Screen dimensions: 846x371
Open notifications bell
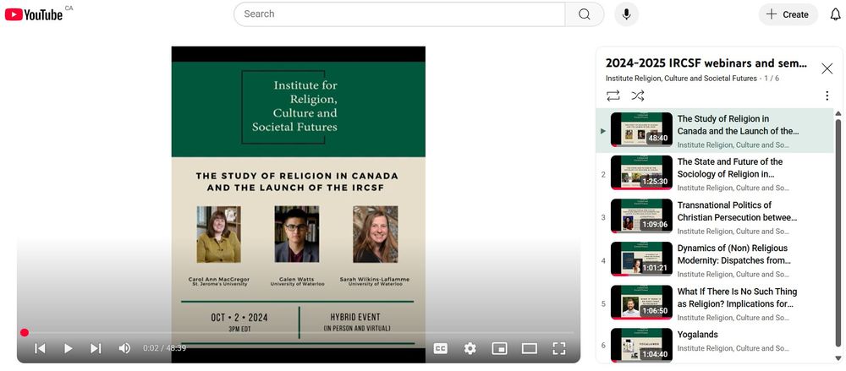click(x=835, y=14)
